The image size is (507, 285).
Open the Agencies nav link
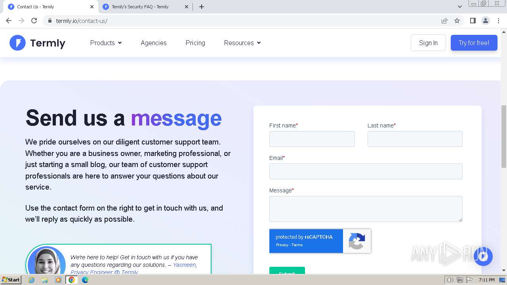tap(154, 43)
